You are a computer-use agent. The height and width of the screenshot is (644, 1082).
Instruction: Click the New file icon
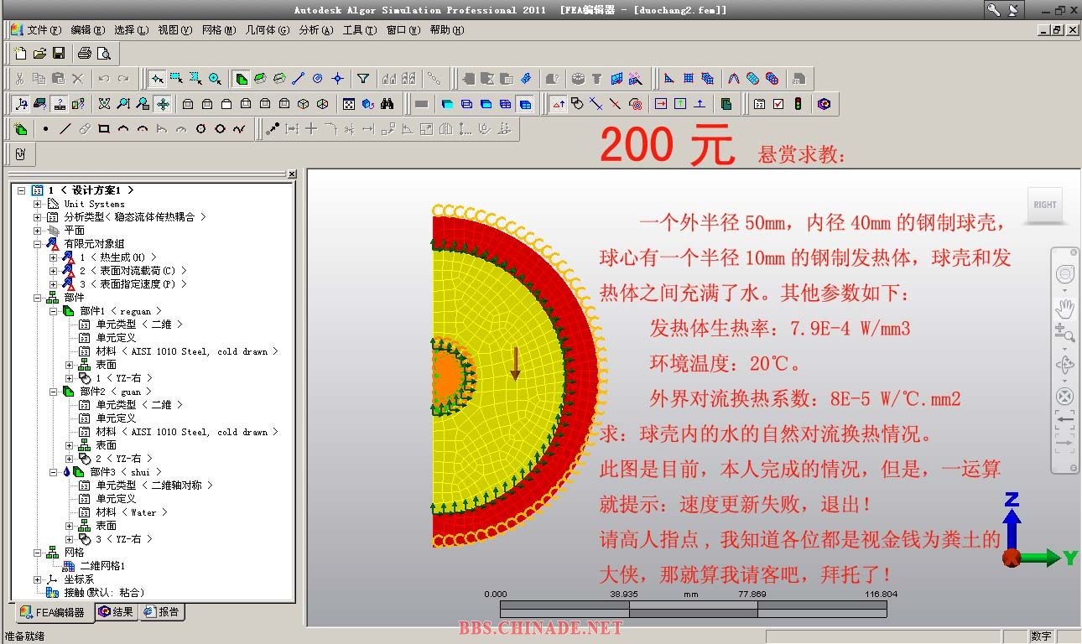20,54
